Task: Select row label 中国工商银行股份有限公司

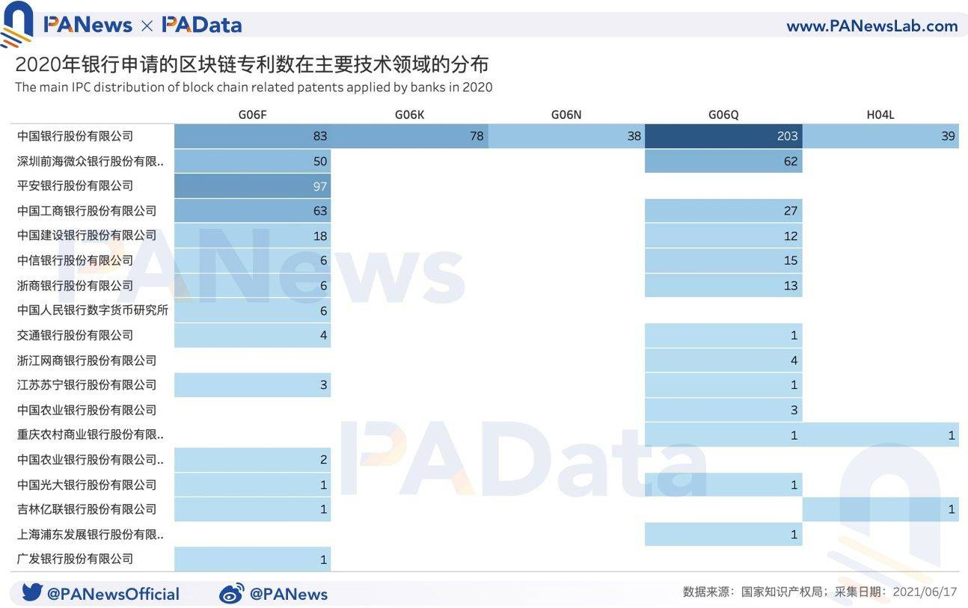Action: pos(87,211)
